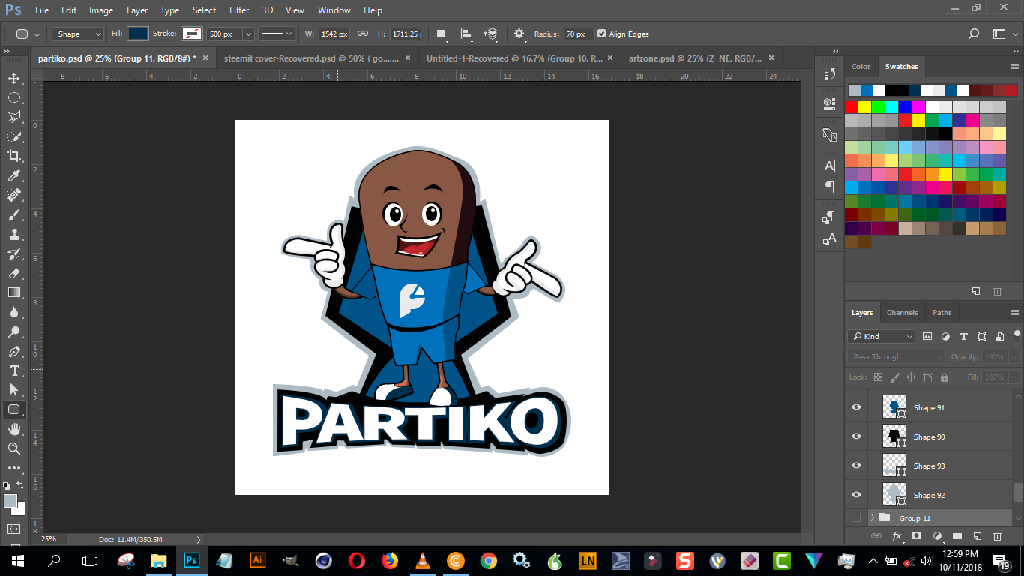The height and width of the screenshot is (576, 1024).
Task: Select the Move tool
Action: (x=14, y=78)
